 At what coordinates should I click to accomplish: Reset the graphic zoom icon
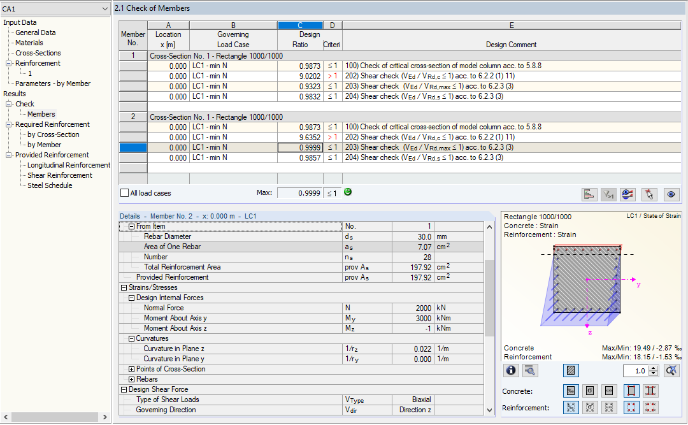point(671,371)
